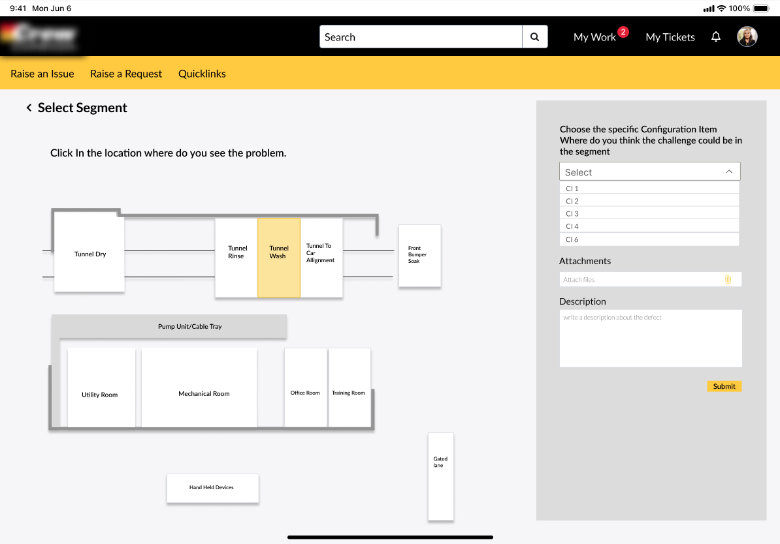Screen dimensions: 780x544
Task: Click the app logo in header
Action: coord(39,37)
